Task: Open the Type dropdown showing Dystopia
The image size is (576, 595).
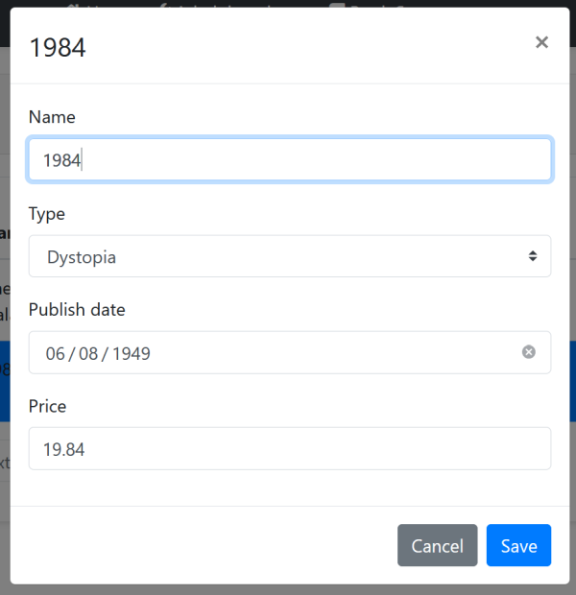Action: tap(288, 256)
